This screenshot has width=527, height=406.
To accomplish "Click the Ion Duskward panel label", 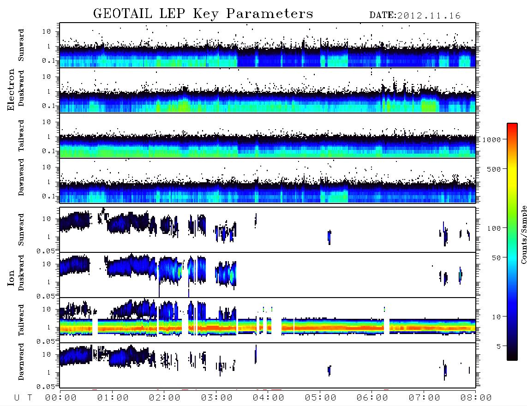I will tap(21, 273).
